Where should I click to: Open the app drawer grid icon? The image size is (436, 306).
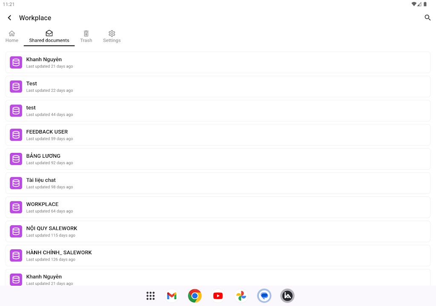pyautogui.click(x=150, y=296)
